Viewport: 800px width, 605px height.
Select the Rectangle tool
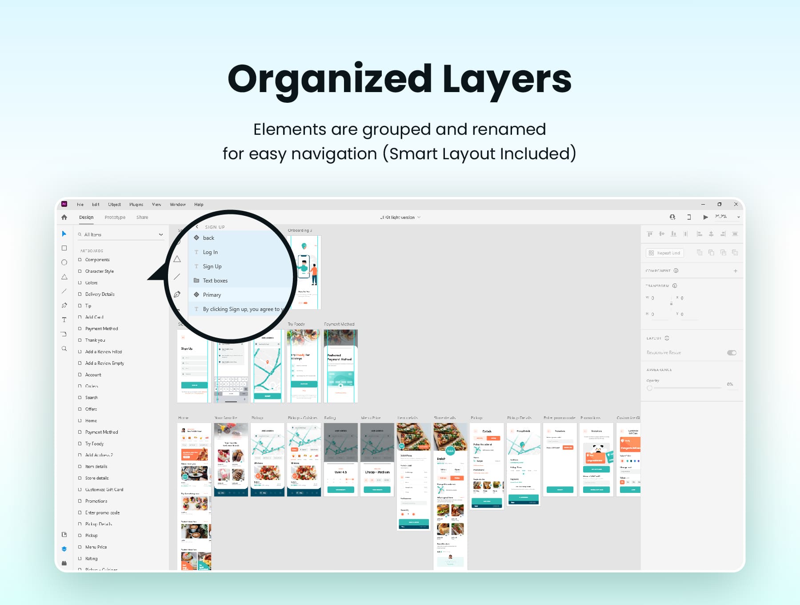64,248
